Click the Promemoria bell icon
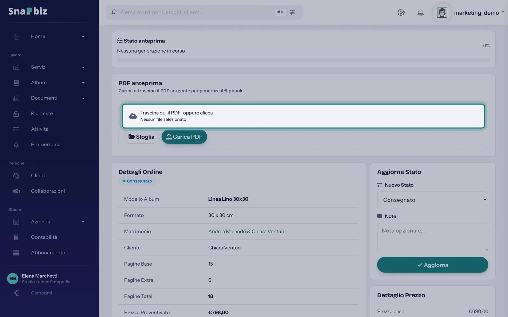508x317 pixels. click(16, 145)
